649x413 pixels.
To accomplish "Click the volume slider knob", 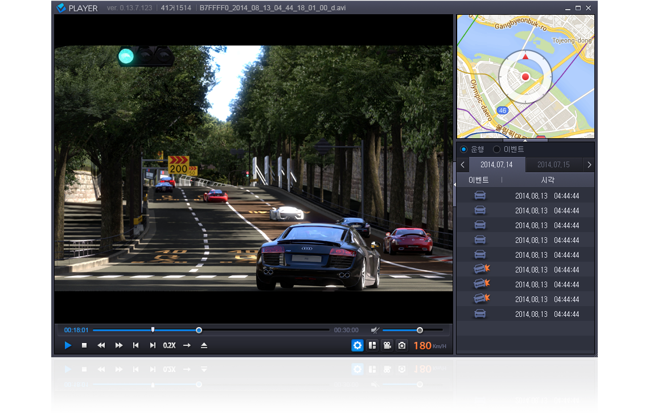I will point(420,330).
